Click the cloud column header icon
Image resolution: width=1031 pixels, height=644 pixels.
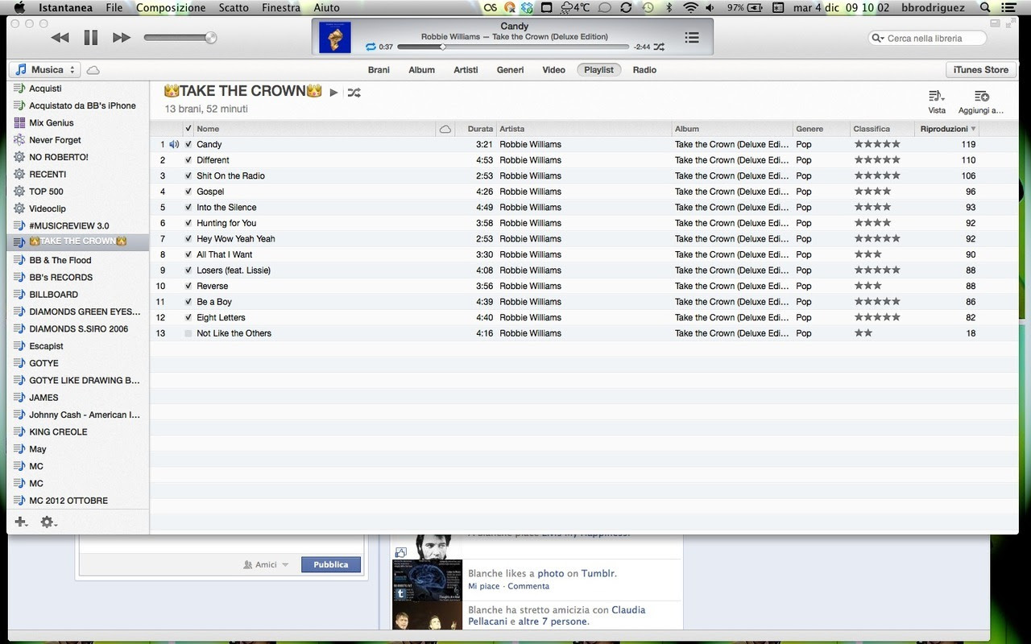pos(445,129)
